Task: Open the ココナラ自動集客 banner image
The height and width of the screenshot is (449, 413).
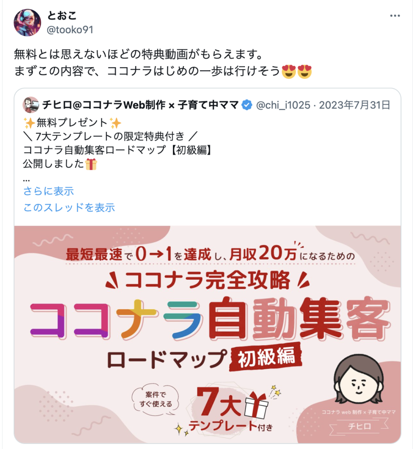Action: tap(207, 334)
